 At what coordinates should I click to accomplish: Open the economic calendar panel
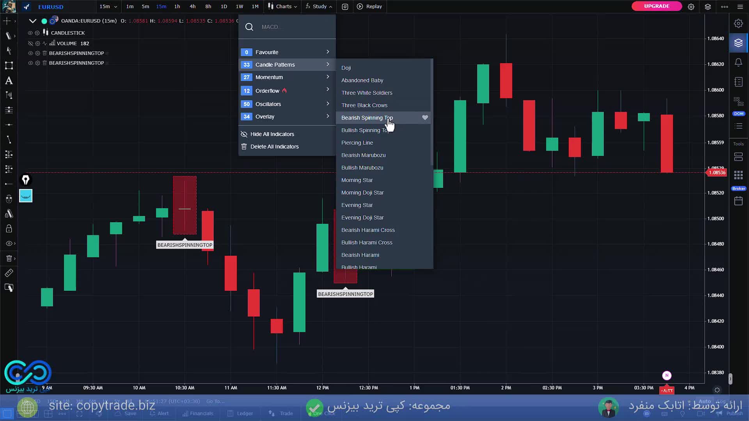(739, 201)
